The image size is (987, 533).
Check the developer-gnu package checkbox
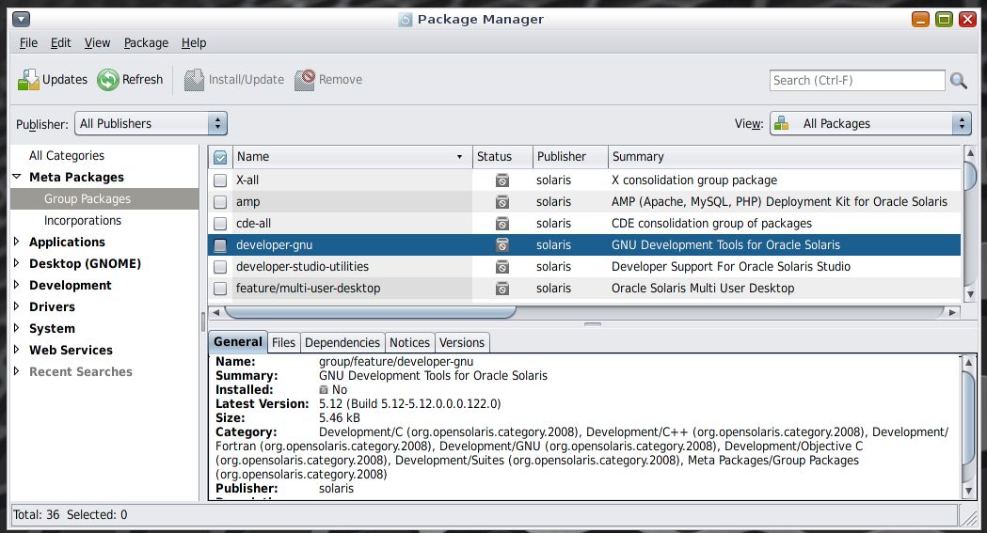(x=220, y=245)
